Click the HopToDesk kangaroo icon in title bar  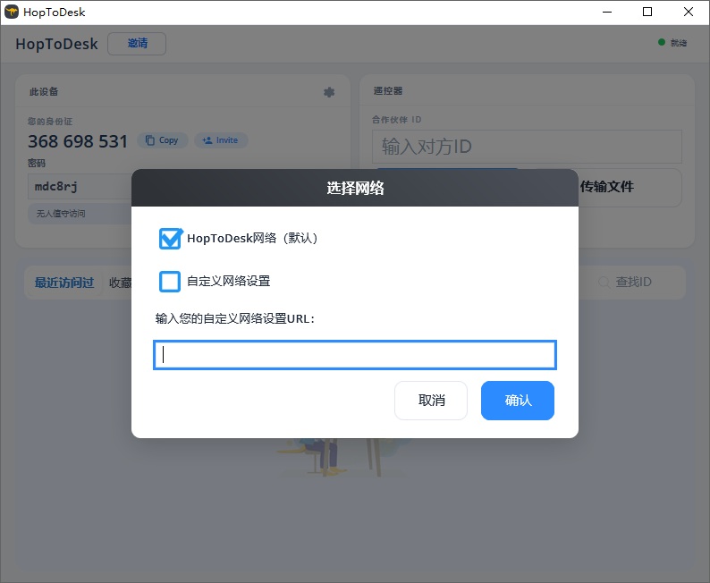(x=12, y=12)
